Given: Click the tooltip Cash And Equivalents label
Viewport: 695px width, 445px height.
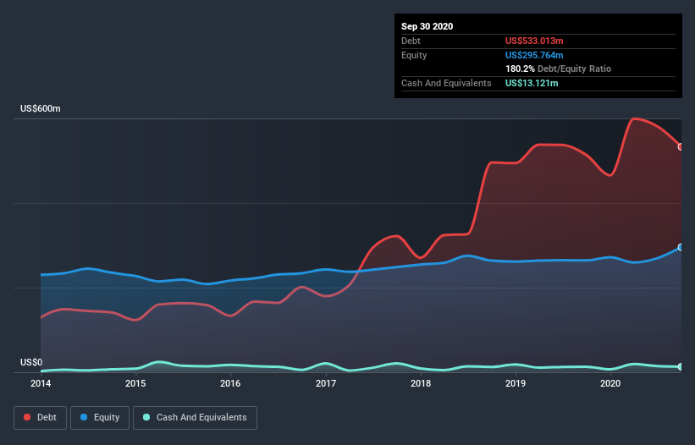Looking at the screenshot, I should (446, 83).
